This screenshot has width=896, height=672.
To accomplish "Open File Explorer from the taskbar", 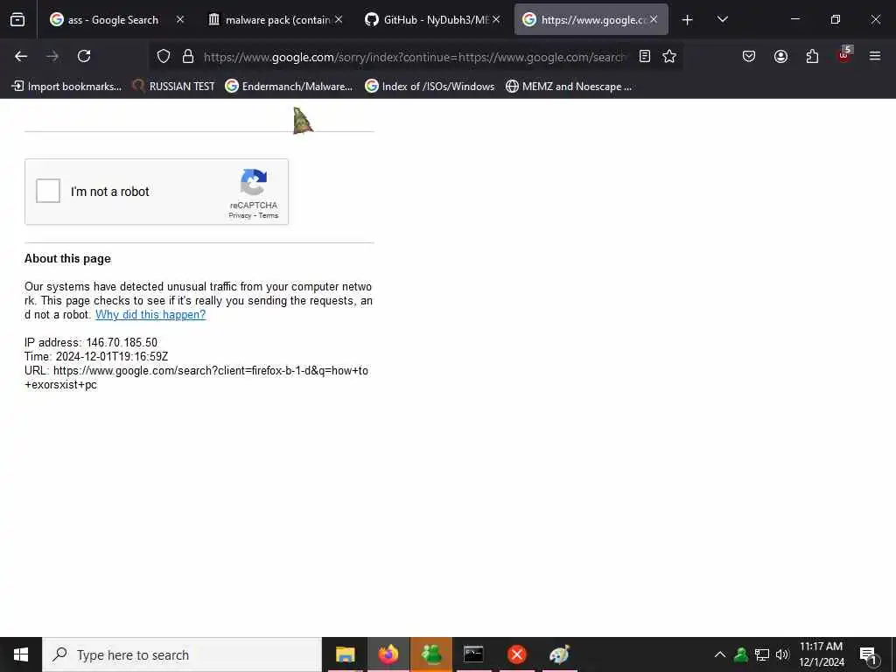I will coord(345,654).
